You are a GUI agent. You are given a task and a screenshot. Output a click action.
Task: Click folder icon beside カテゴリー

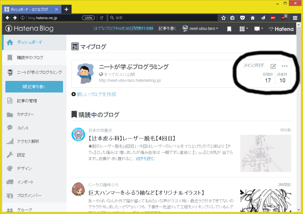(10, 115)
